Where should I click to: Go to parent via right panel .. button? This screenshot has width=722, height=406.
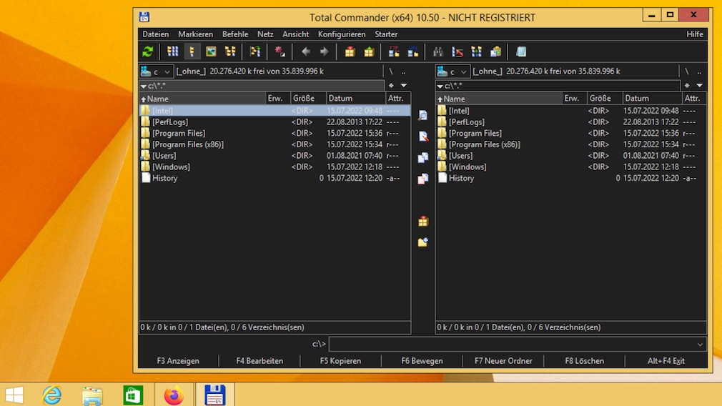coord(699,71)
